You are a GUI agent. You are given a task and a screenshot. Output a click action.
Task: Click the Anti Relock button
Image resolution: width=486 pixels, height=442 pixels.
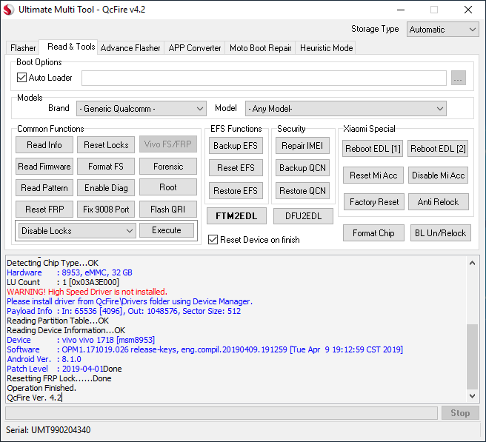pyautogui.click(x=438, y=202)
